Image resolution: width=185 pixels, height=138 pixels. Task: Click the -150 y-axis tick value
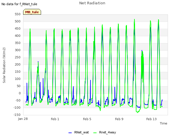point(17,115)
